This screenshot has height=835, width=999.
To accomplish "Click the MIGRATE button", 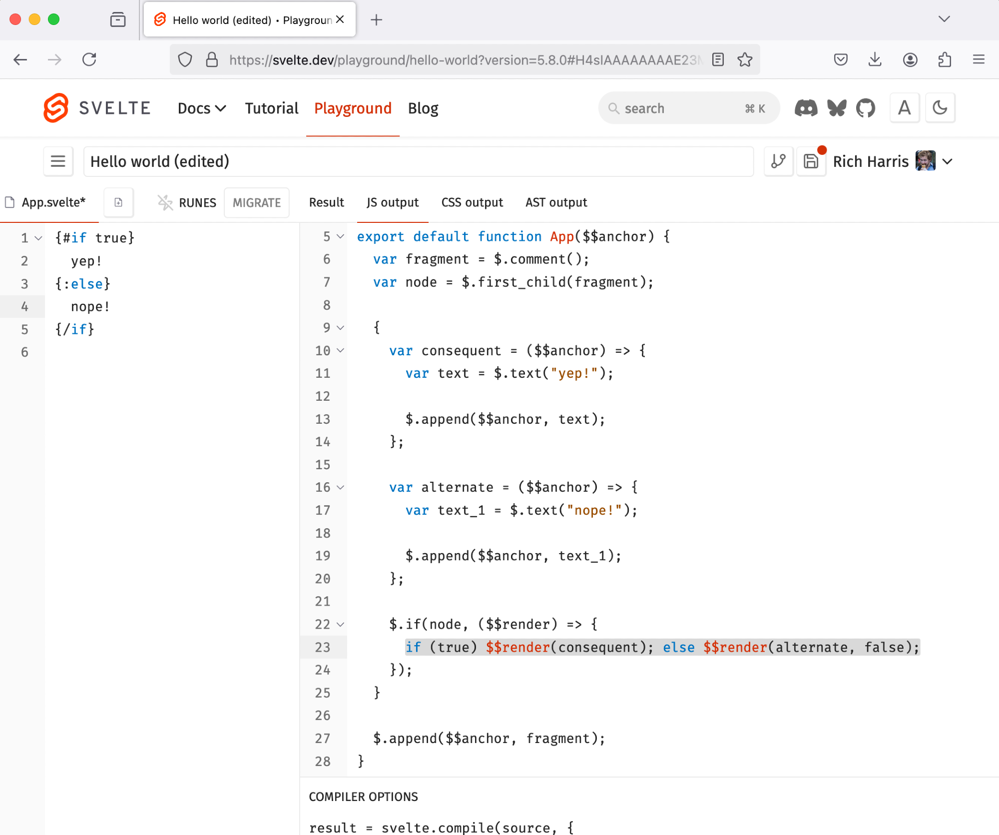I will (257, 202).
